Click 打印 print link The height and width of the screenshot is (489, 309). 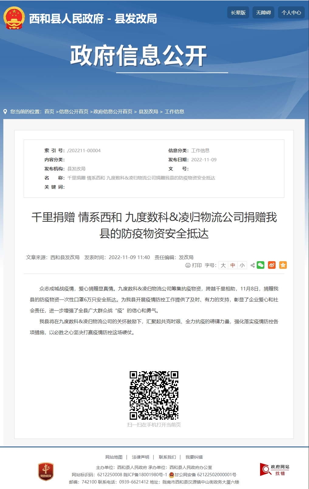click(x=197, y=265)
